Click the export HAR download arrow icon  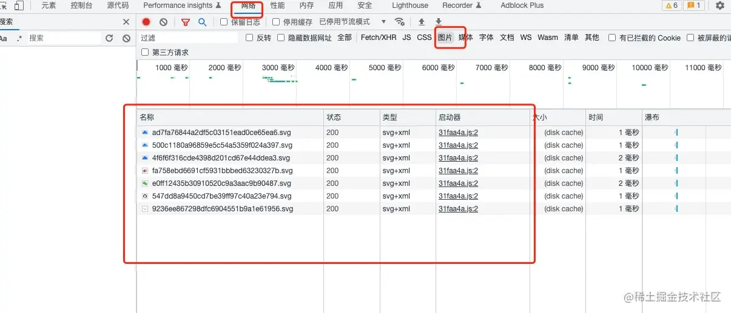click(439, 22)
